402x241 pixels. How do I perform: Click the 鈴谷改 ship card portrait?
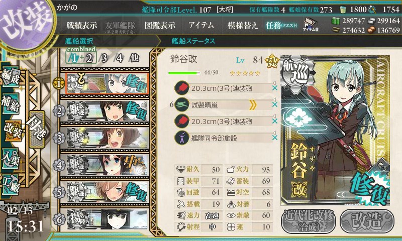pyautogui.click(x=335, y=130)
